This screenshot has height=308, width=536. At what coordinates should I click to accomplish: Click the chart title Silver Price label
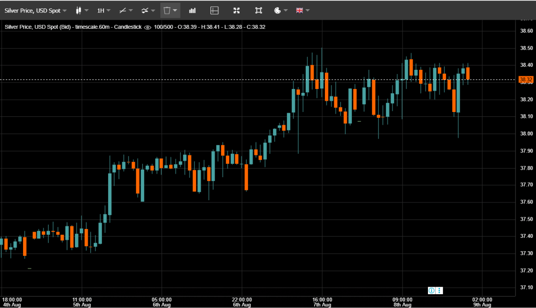click(x=38, y=27)
